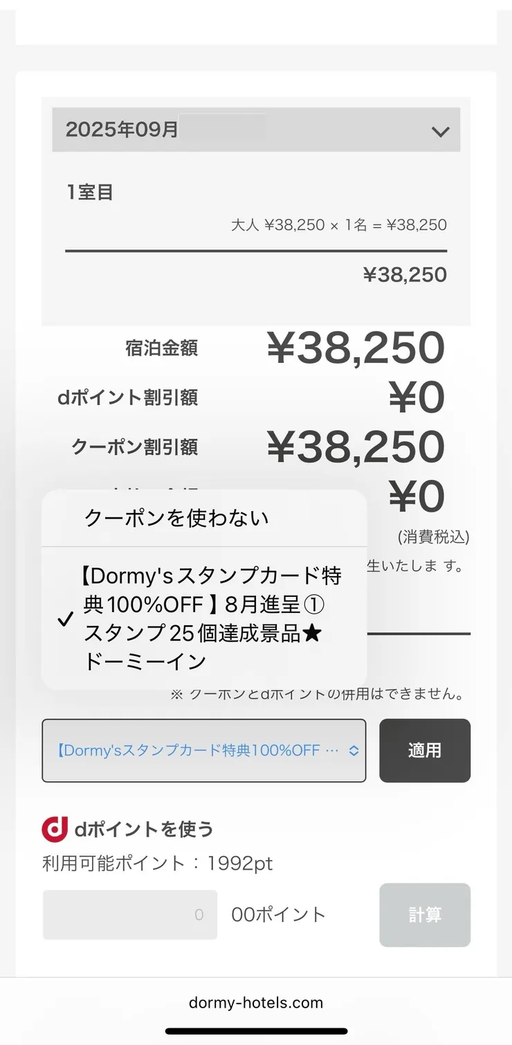Viewport: 512px width, 1045px height.
Task: Click the dポイントを使う heading text
Action: (x=144, y=829)
